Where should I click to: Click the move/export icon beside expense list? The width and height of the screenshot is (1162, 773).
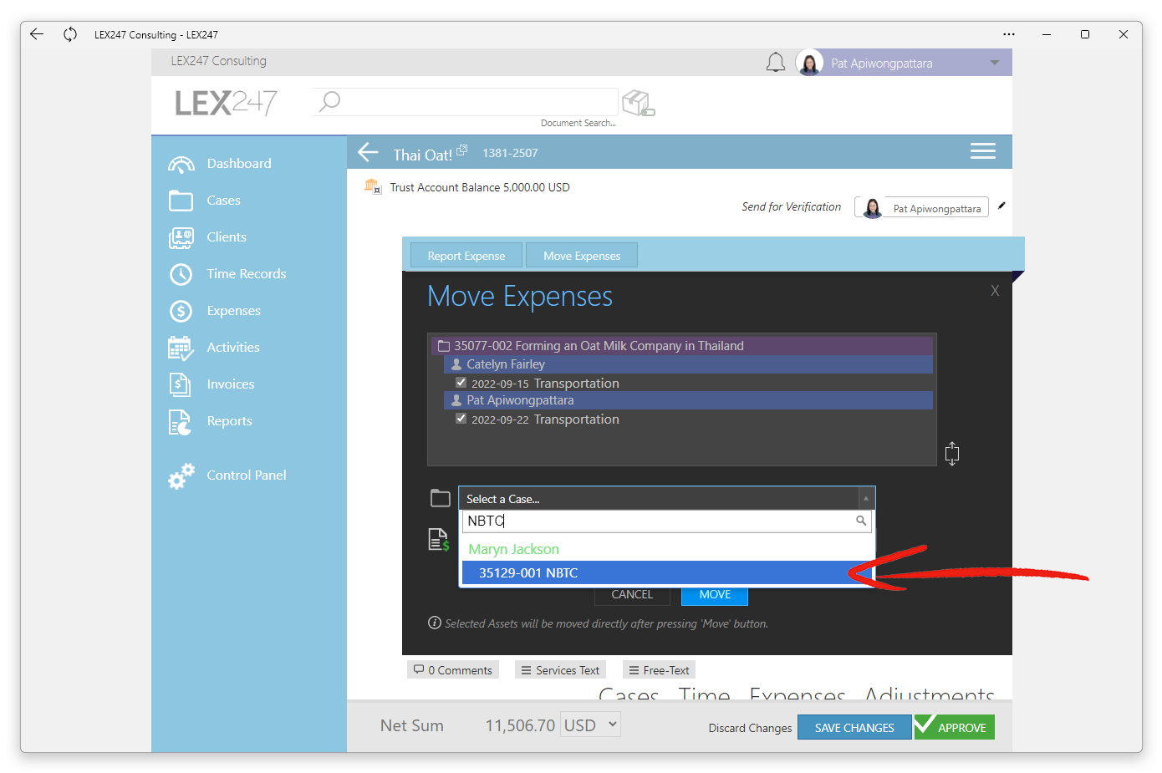coord(951,454)
